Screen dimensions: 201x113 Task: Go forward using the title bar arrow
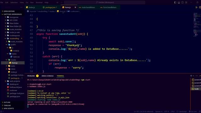pyautogui.click(x=62, y=3)
